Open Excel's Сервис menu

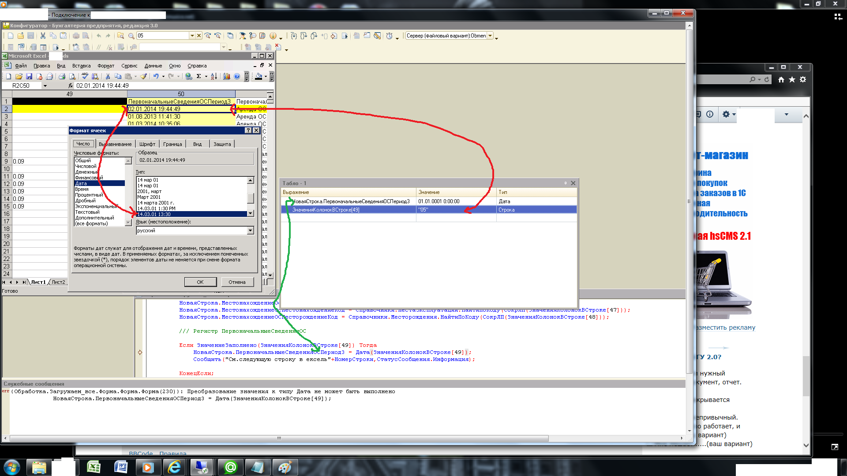[129, 66]
